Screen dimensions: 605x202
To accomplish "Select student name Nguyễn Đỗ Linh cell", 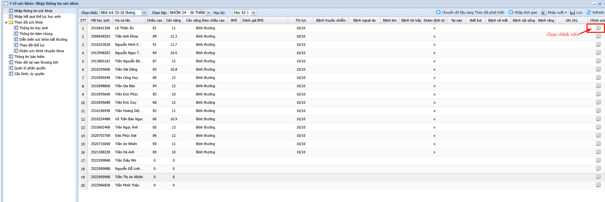I will pos(129,169).
